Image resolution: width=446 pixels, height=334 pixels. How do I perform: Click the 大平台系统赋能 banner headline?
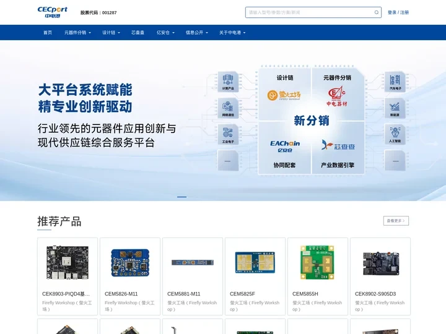point(85,90)
